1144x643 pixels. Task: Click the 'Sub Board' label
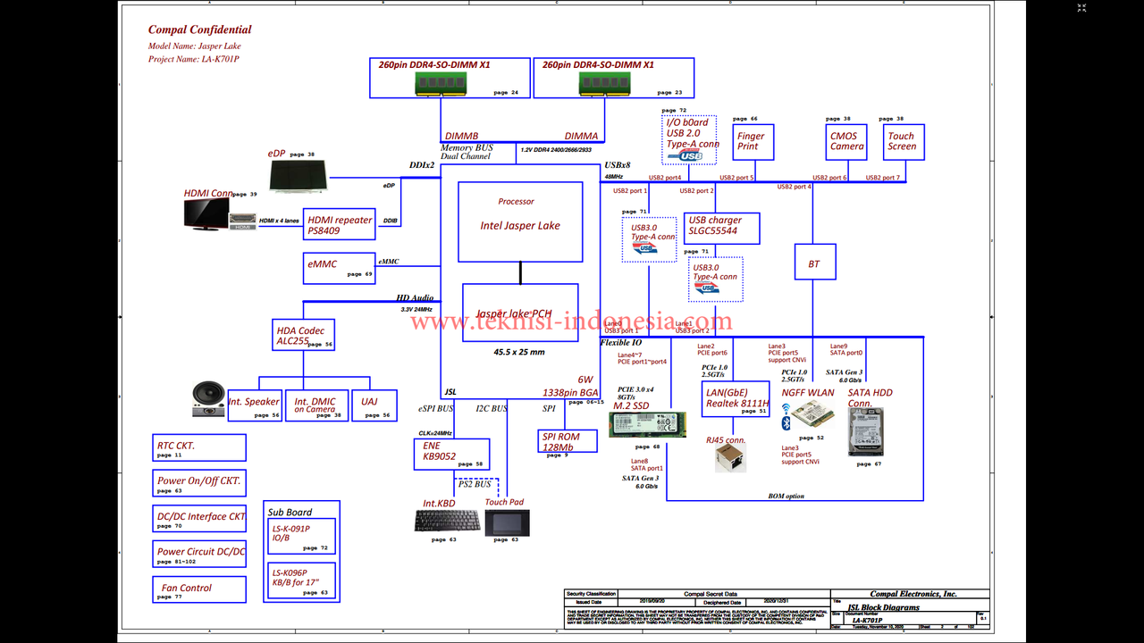[290, 512]
